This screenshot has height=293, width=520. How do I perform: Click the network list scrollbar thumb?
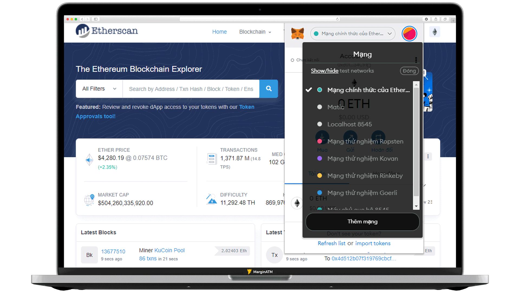(416, 142)
